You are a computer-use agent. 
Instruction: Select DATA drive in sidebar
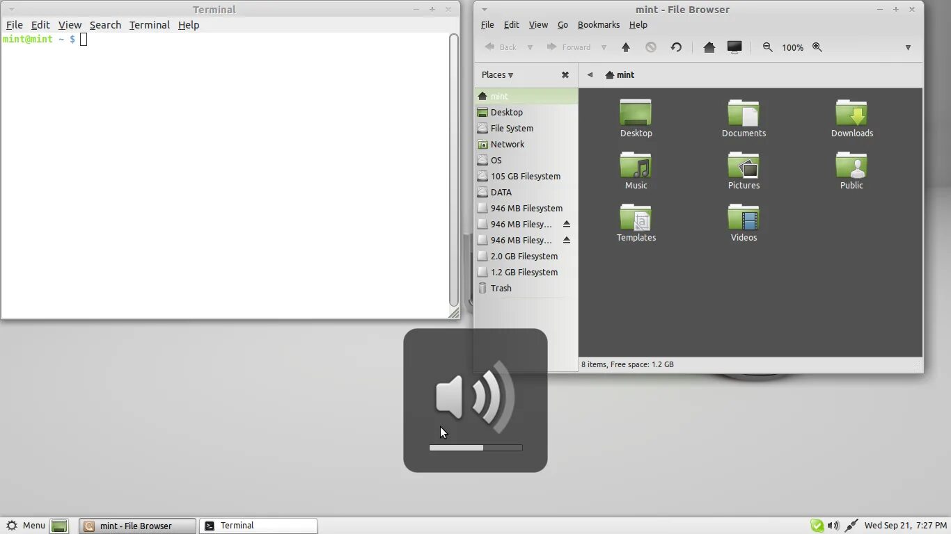[x=526, y=192]
